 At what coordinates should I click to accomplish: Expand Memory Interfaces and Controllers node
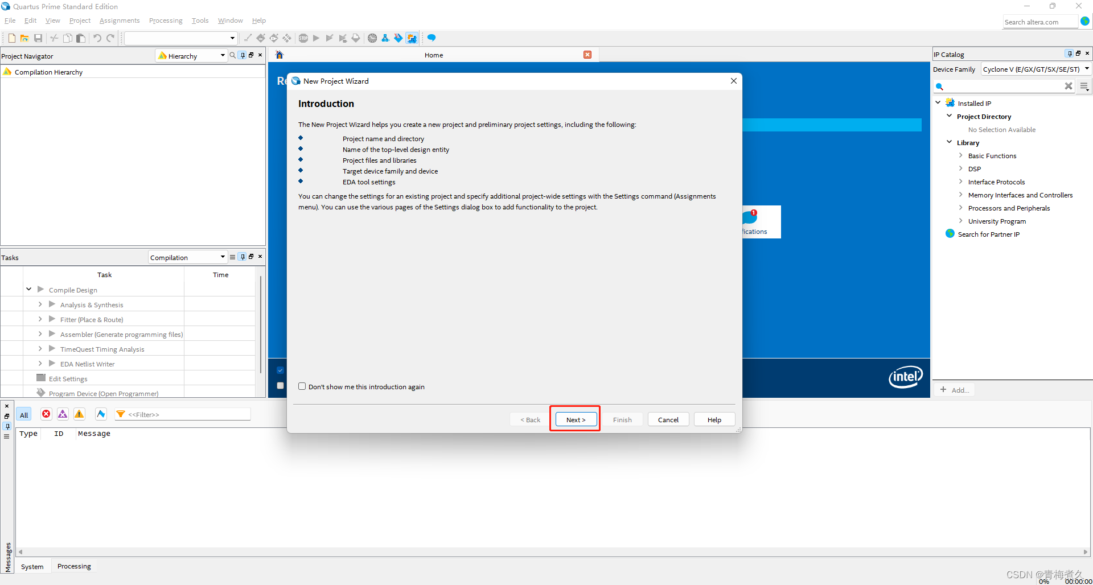click(x=961, y=195)
